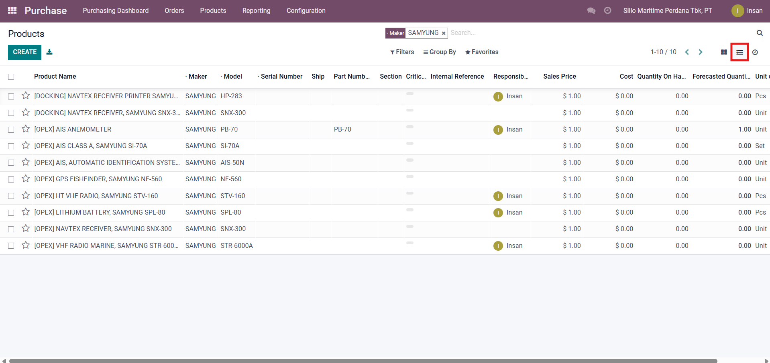
Task: Expand the Filters dropdown
Action: 402,52
